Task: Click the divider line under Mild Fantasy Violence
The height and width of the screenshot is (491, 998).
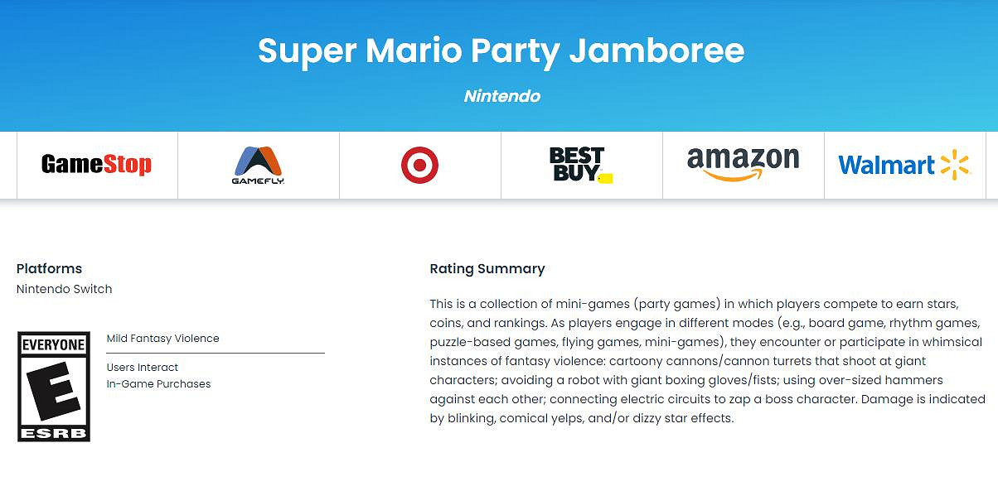Action: 216,354
